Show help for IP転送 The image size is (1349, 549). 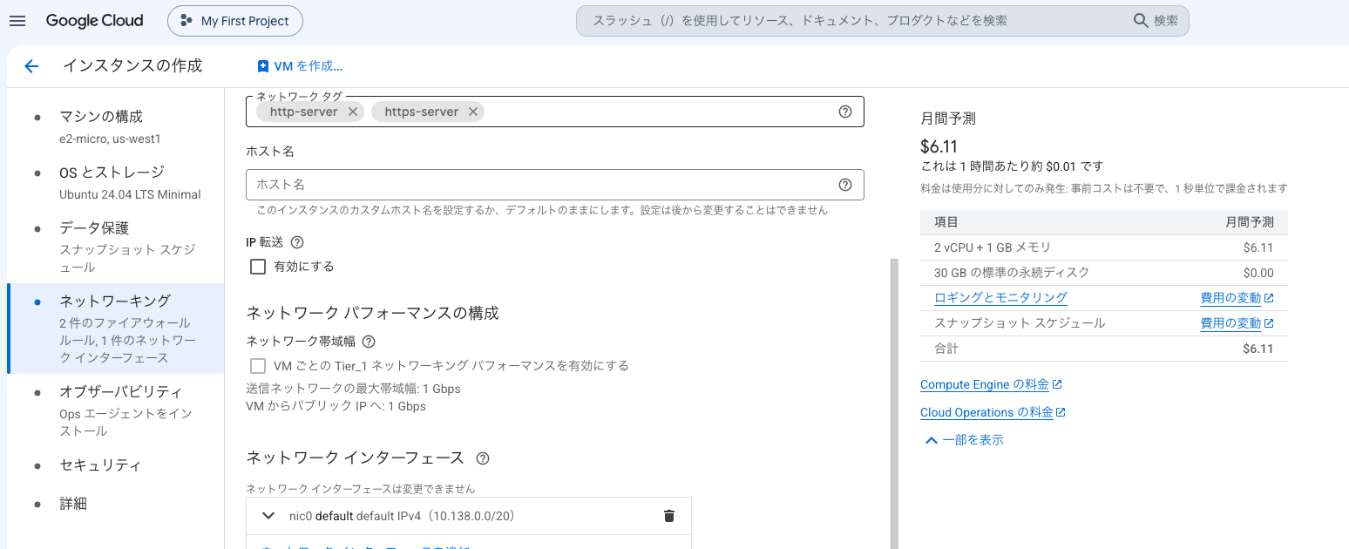(297, 242)
